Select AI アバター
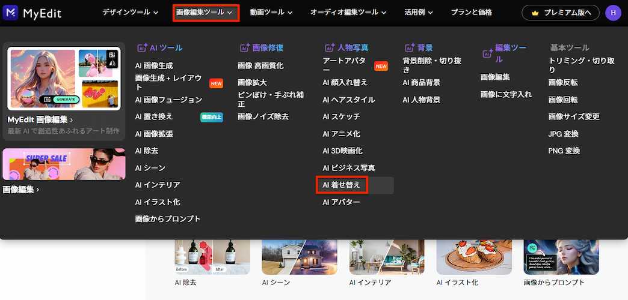628x300 pixels. pos(341,202)
